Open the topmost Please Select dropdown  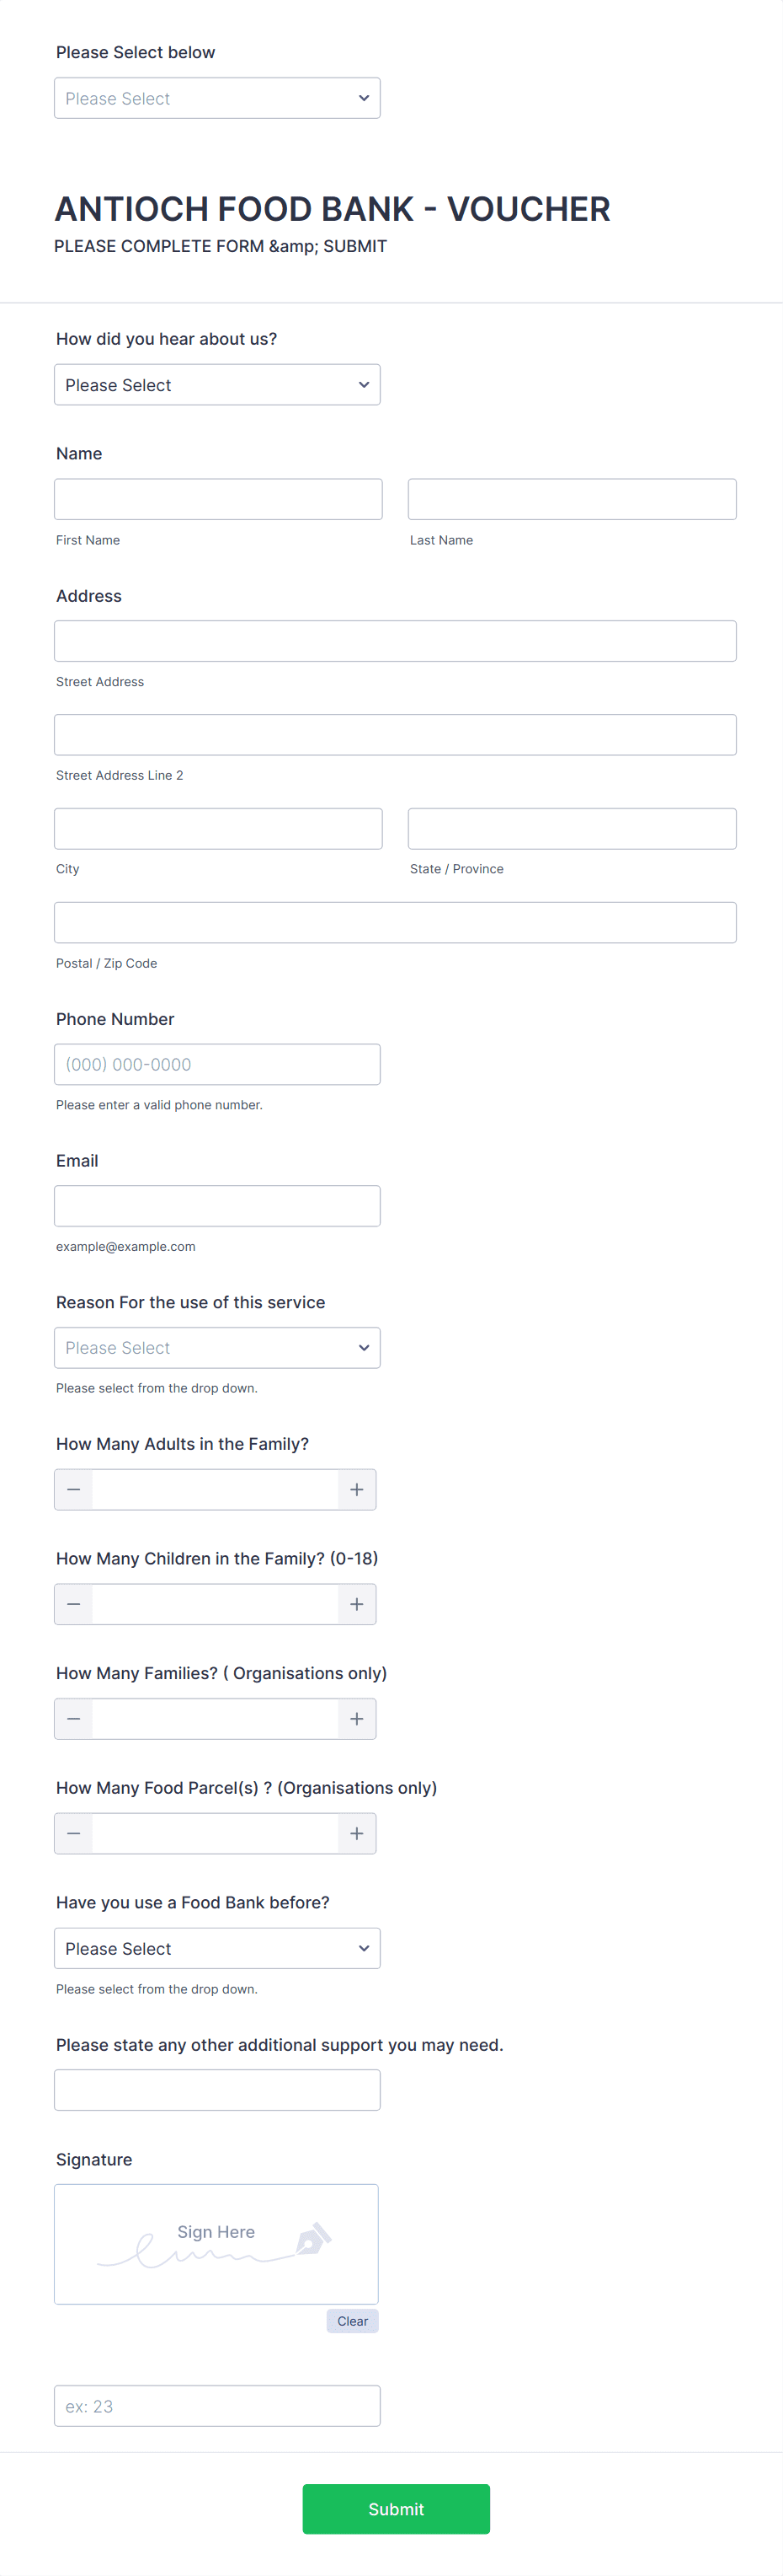pyautogui.click(x=216, y=97)
